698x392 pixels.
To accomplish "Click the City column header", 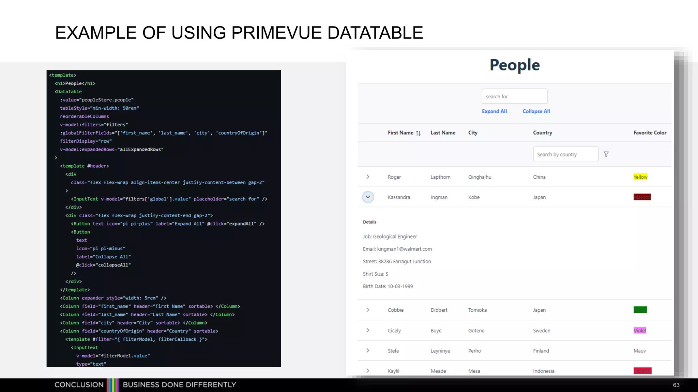I will [x=473, y=133].
